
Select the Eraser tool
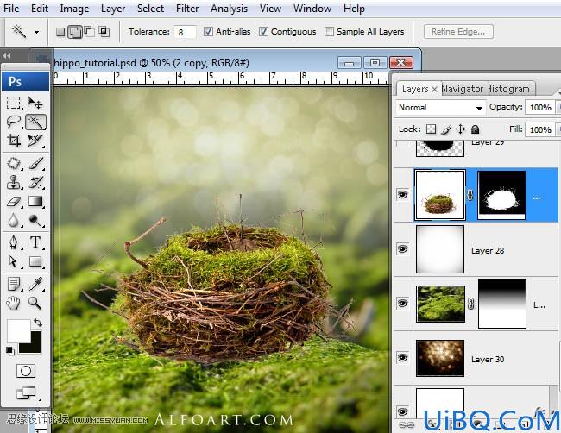[14, 202]
